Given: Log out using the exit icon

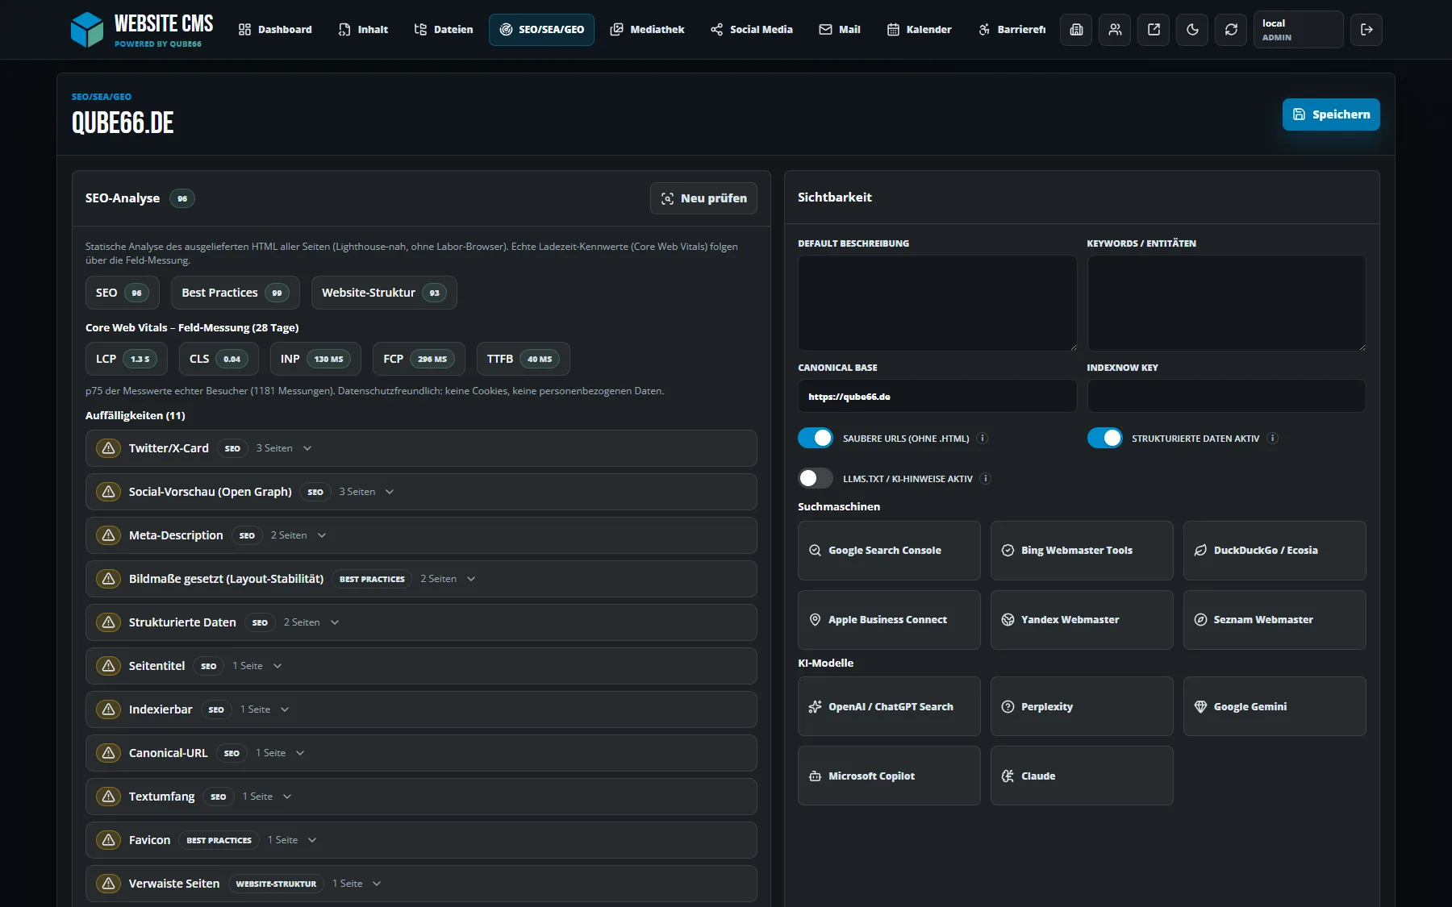Looking at the screenshot, I should (1366, 30).
